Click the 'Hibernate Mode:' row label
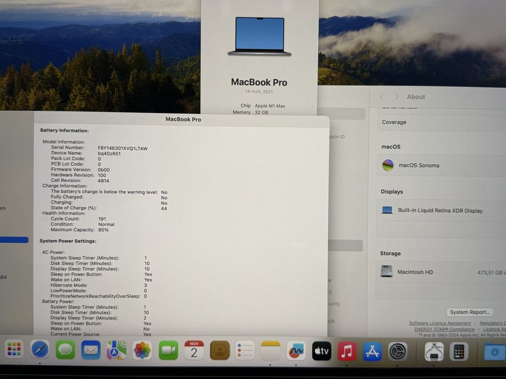This screenshot has width=506, height=379. pos(69,285)
